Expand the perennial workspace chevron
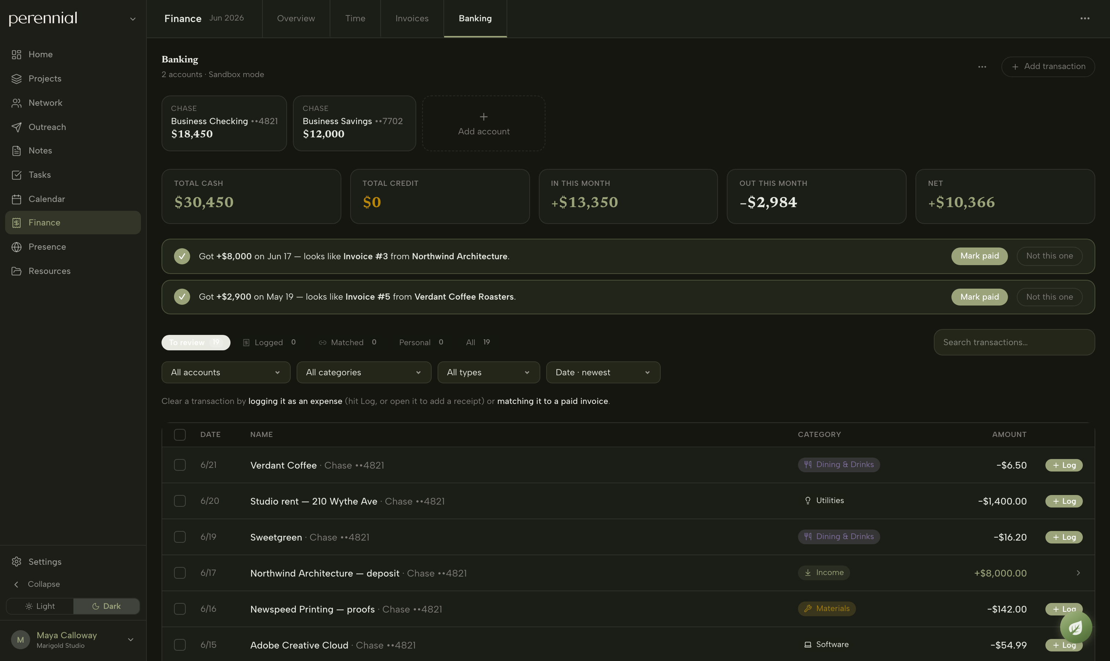The width and height of the screenshot is (1110, 661). click(x=132, y=19)
